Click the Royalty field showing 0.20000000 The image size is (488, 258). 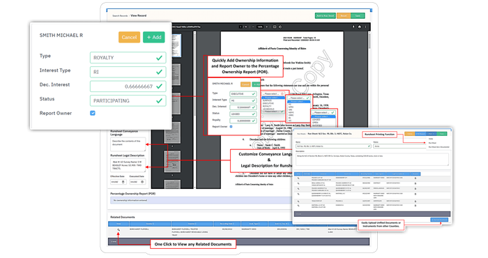coord(243,121)
